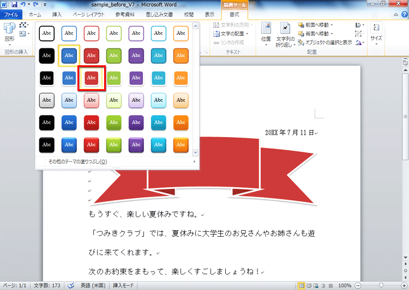Click the draw text box icon
409x290 pixels.
click(x=23, y=34)
